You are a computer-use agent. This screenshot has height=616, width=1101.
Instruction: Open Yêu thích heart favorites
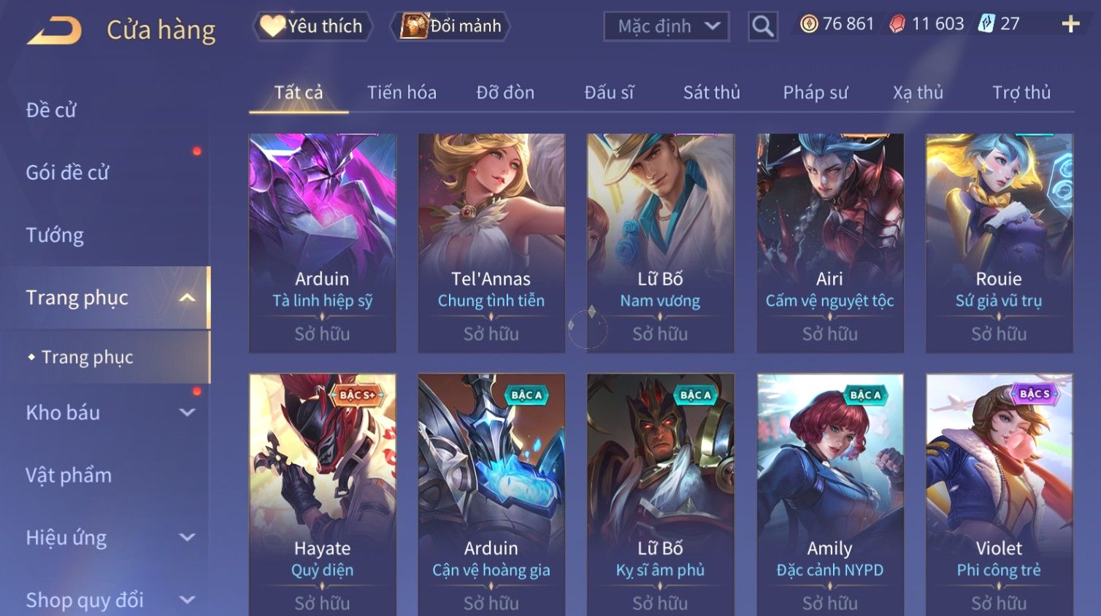tap(312, 26)
